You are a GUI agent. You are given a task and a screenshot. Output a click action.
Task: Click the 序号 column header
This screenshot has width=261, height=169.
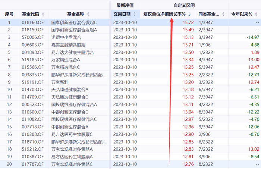tap(9, 14)
